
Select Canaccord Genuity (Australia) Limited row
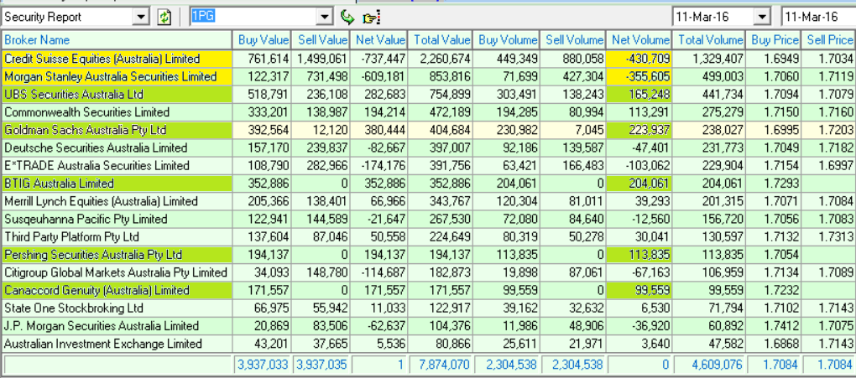coord(428,290)
